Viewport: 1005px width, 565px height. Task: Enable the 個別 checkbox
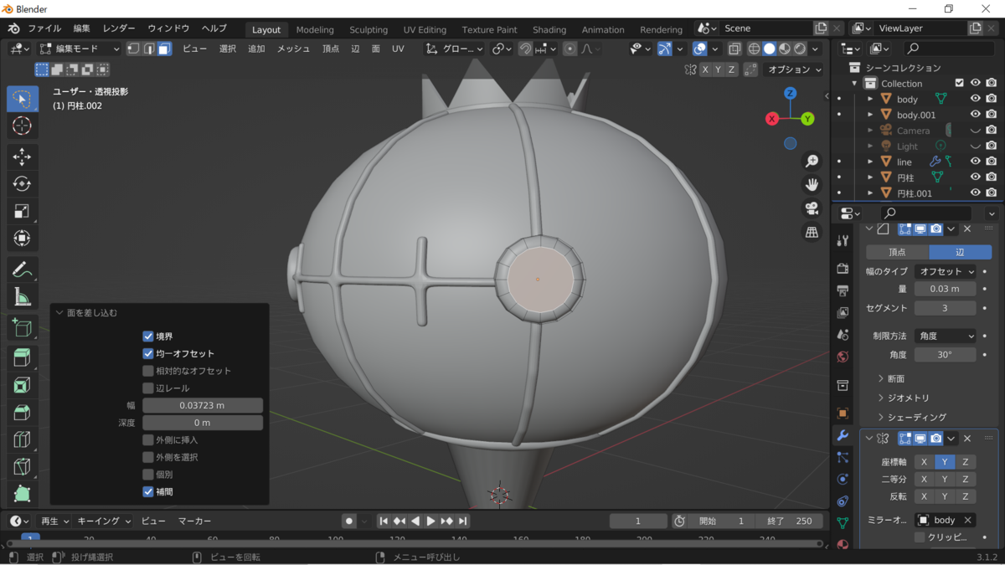(148, 474)
